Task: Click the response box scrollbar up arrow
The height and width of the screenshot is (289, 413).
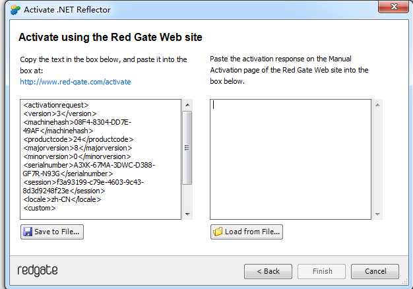Action: (x=377, y=105)
